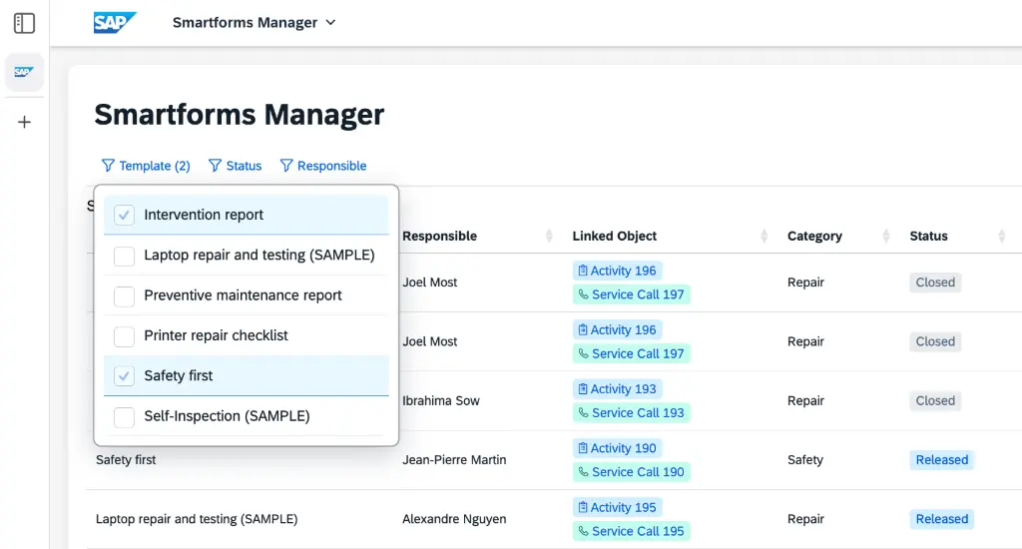
Task: Open Activity 196 link in second Joel Most row
Action: [617, 330]
